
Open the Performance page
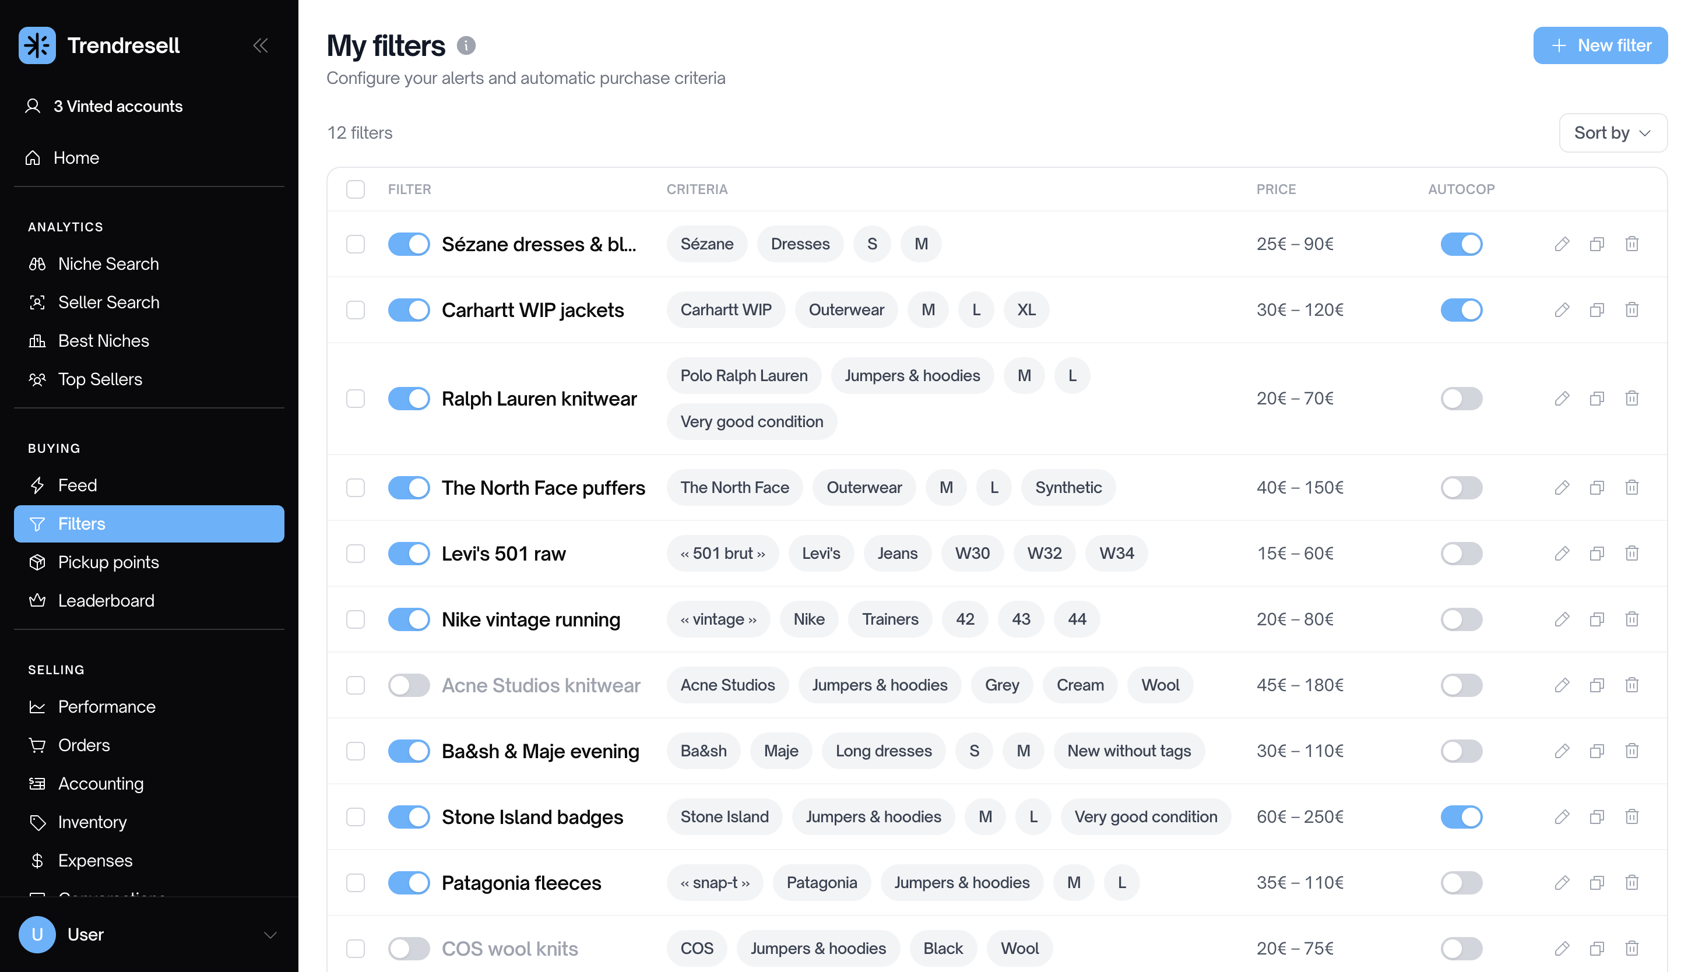click(149, 706)
